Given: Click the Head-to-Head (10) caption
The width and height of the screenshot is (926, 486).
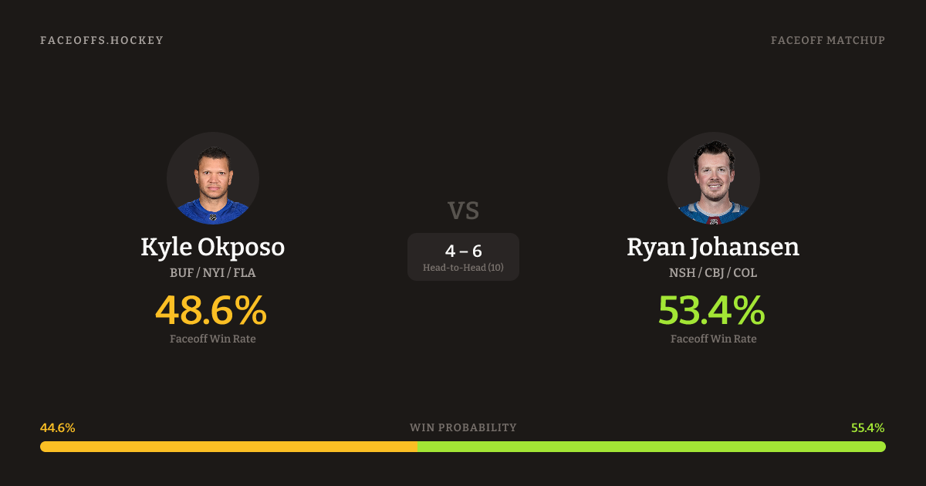Looking at the screenshot, I should click(463, 268).
